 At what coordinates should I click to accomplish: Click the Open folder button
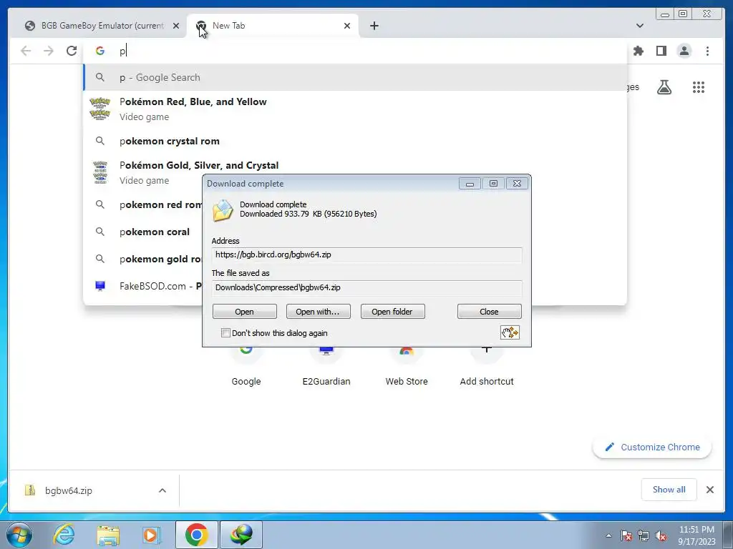[392, 312]
